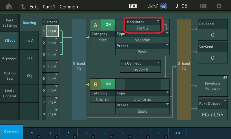Switch to the Arpeggio tab
The width and height of the screenshot is (231, 139).
[10, 58]
